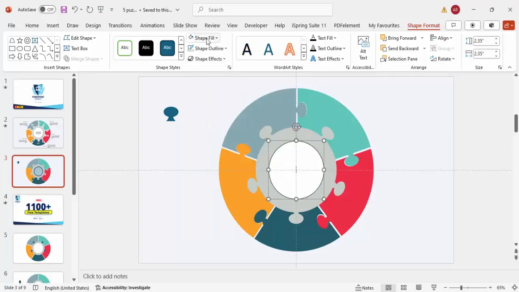Switch to Reading View
Screen dimensions: 519x292
pos(419,288)
